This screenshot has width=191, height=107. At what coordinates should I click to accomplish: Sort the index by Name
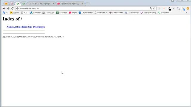[x=10, y=27]
